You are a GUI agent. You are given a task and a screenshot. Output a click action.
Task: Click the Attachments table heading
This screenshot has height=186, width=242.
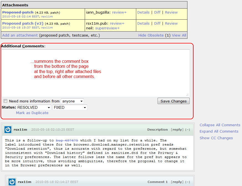coord(15,5)
